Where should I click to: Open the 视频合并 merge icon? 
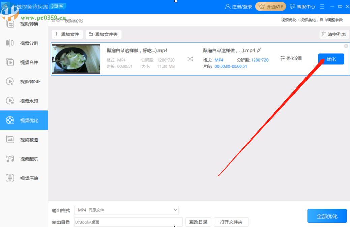[x=10, y=62]
